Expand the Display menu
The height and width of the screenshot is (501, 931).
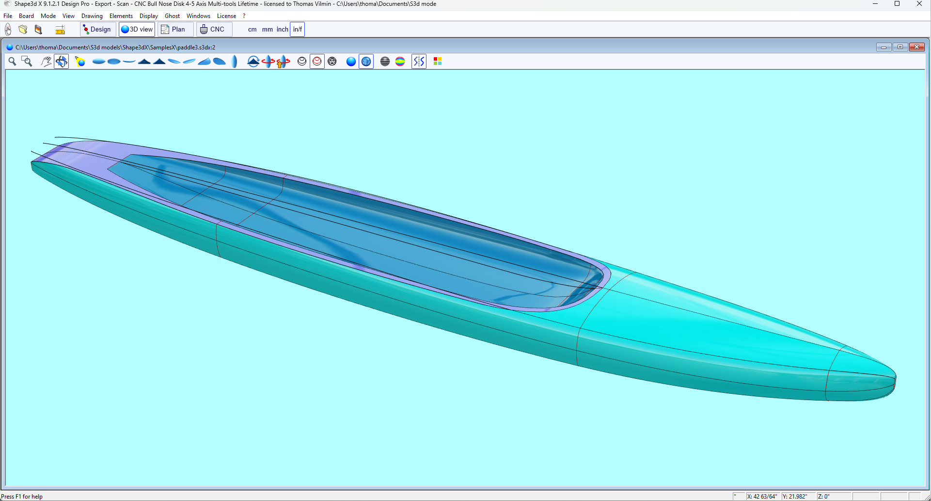[x=148, y=16]
